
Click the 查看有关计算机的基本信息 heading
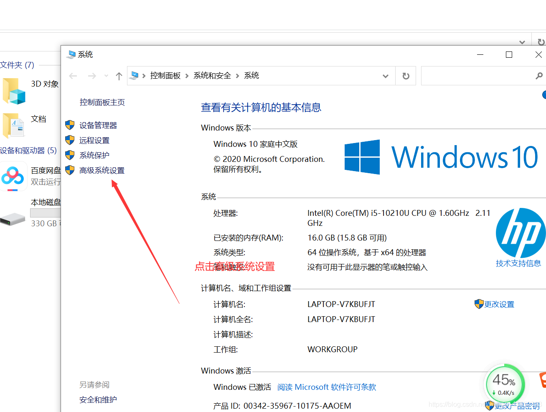tap(261, 108)
